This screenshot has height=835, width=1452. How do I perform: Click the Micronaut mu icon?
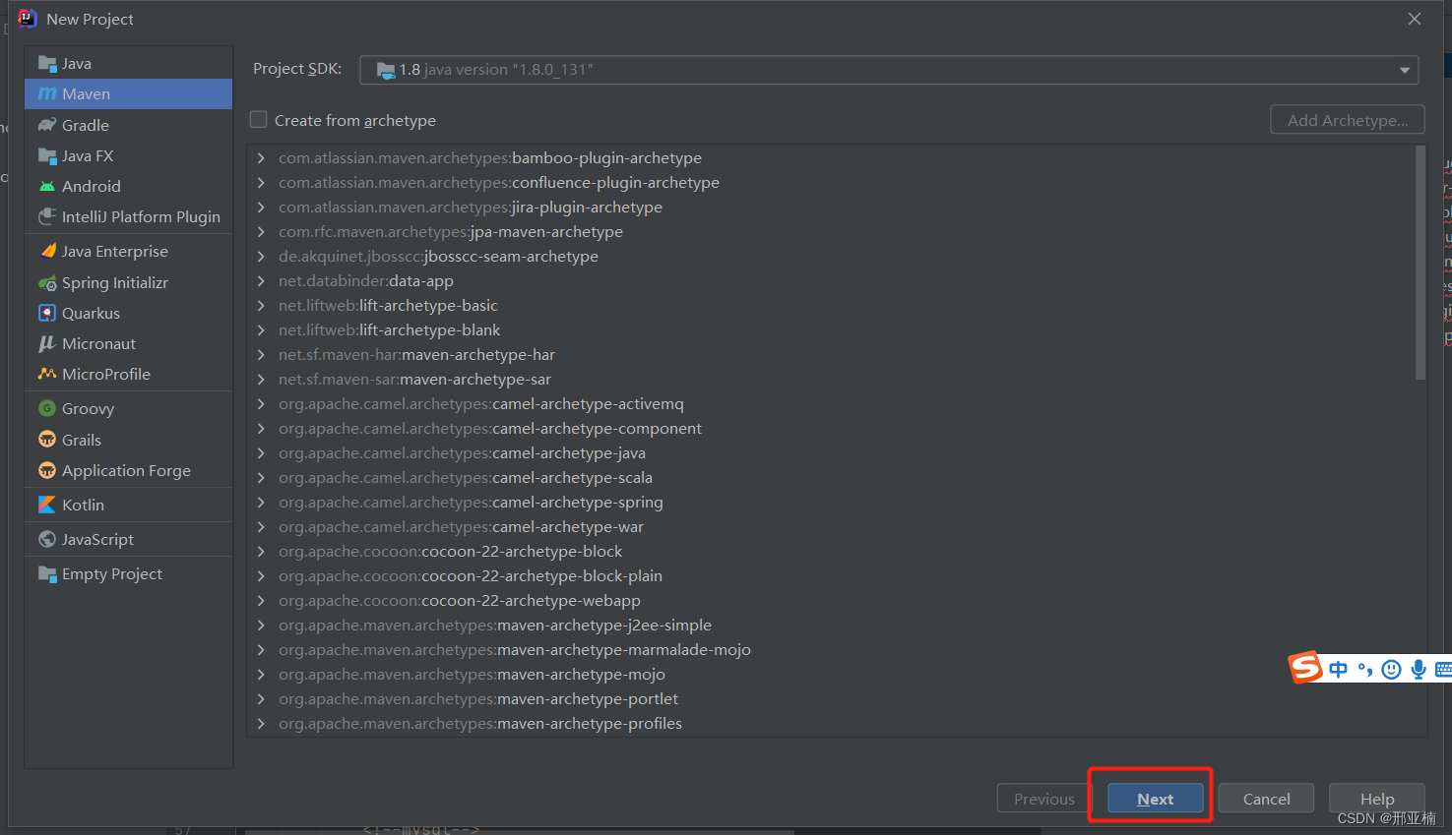(x=47, y=344)
